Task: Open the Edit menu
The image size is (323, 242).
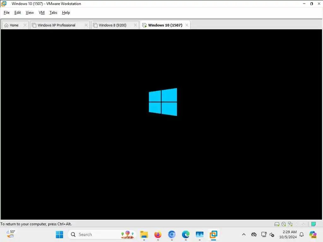Action: 18,13
